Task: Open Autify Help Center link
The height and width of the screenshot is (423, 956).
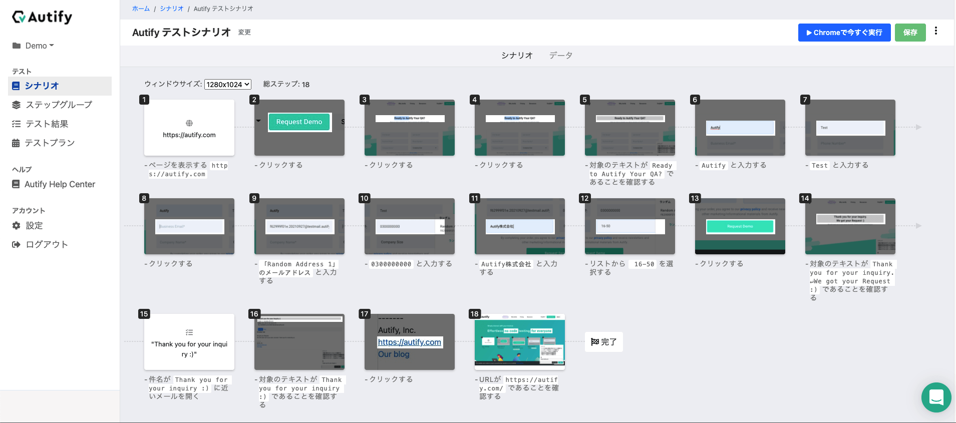Action: (x=60, y=184)
